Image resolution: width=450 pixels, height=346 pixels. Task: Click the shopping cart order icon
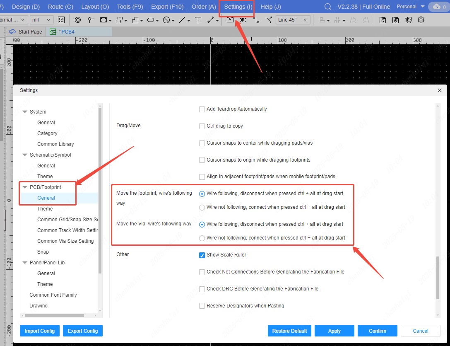pos(409,20)
